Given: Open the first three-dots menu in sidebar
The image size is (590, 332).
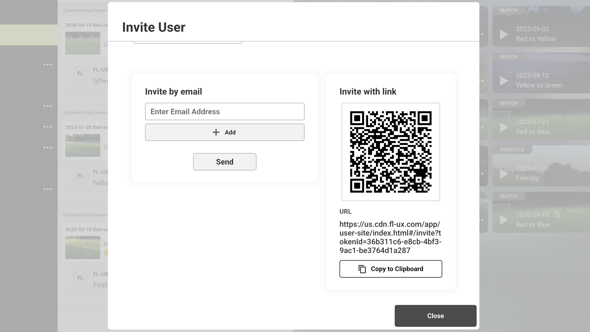Looking at the screenshot, I should click(x=48, y=64).
